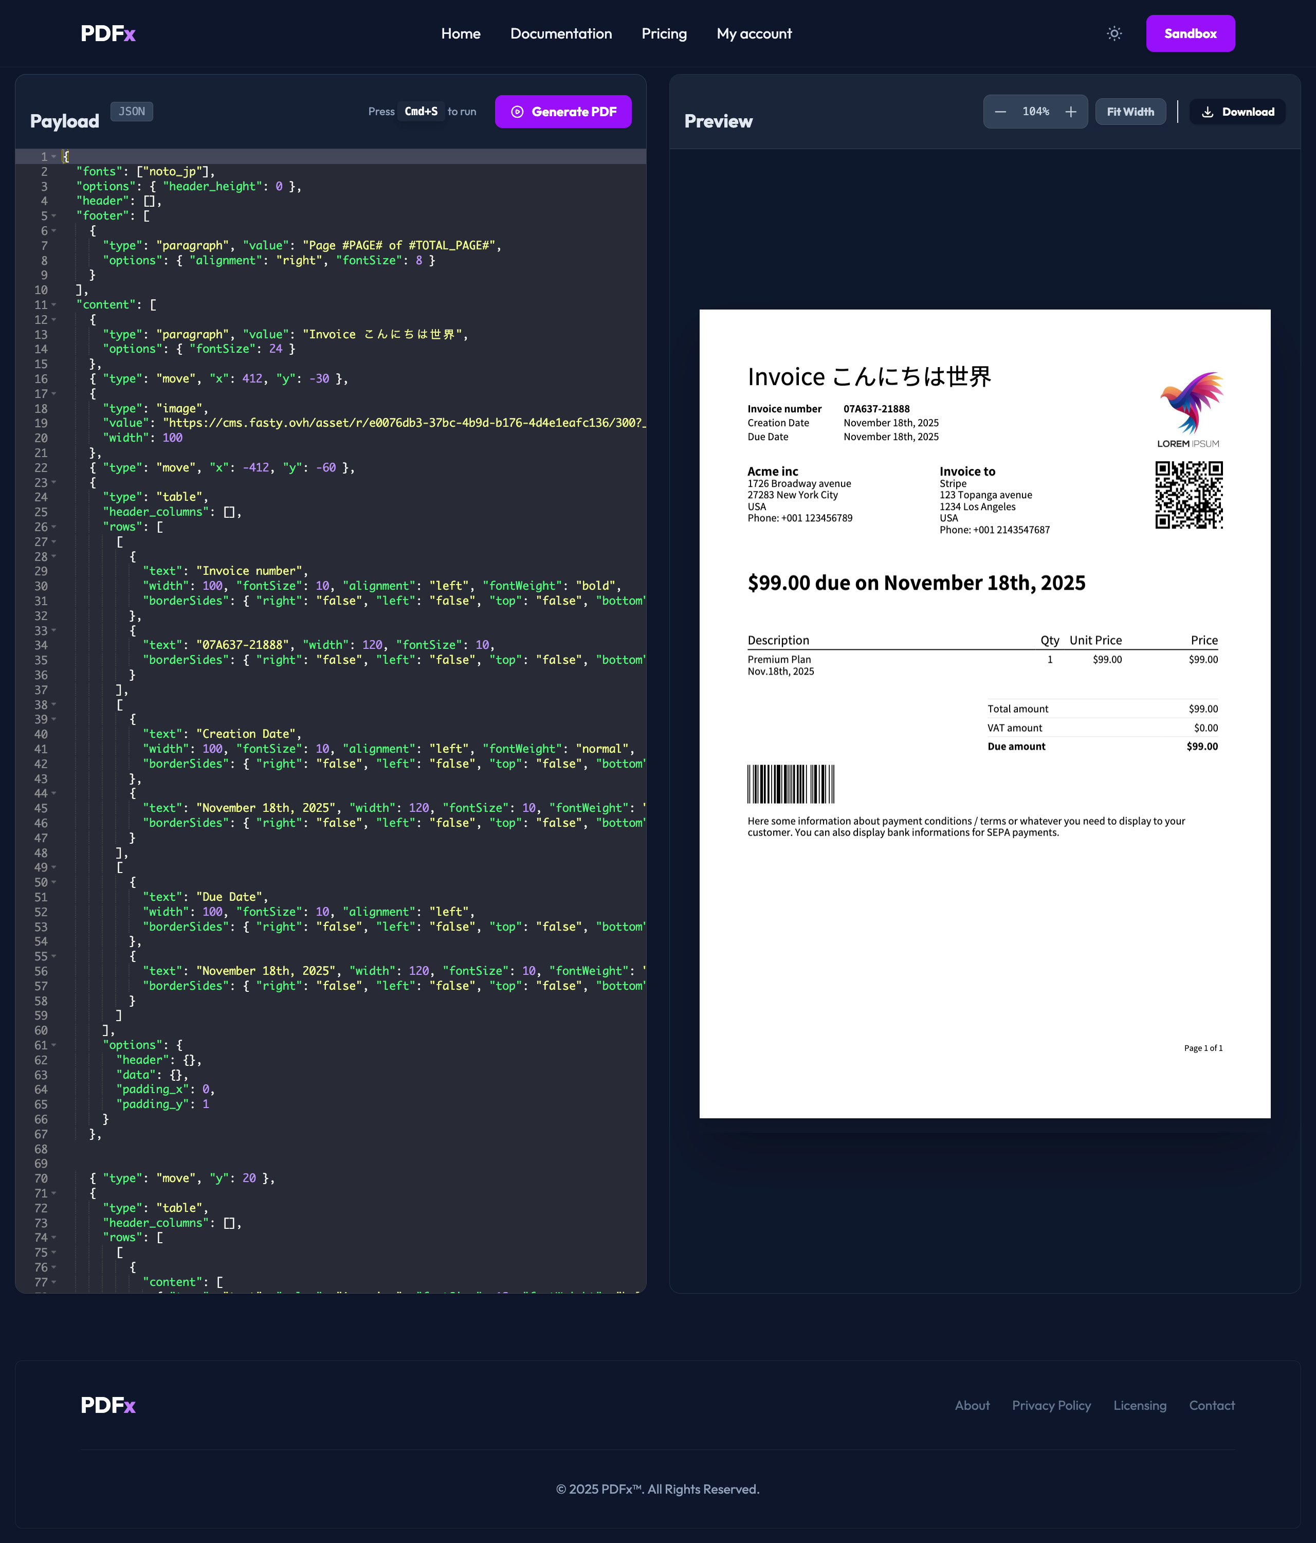The height and width of the screenshot is (1543, 1316).
Task: Click the PDFx logo in the footer
Action: 108,1405
